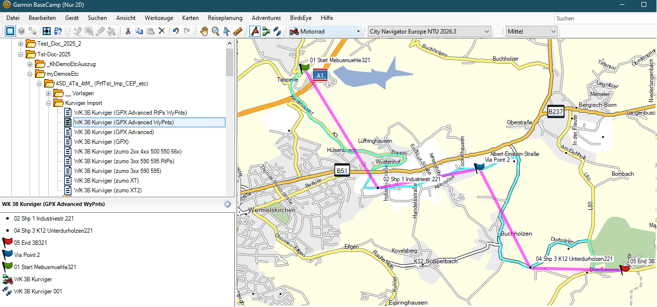
Task: Expand the Test_Doc_2025_2 folder
Action: 21,44
